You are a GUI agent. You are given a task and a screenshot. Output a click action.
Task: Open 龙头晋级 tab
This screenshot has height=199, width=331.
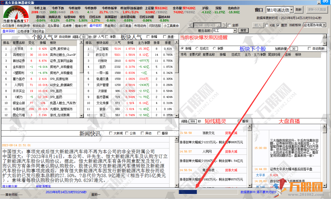(x=54, y=26)
